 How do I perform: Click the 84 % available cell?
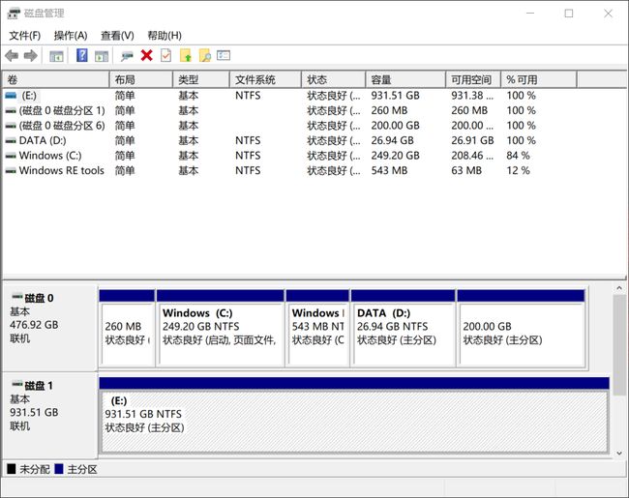pos(518,156)
